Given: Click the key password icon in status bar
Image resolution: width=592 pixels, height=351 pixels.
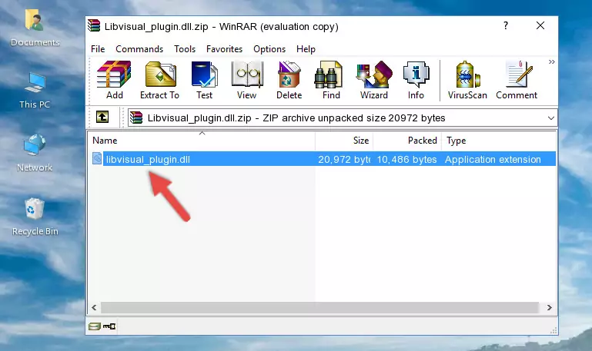Looking at the screenshot, I should (109, 326).
